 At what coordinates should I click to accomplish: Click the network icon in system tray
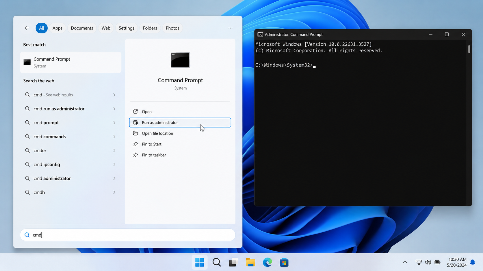click(x=418, y=262)
